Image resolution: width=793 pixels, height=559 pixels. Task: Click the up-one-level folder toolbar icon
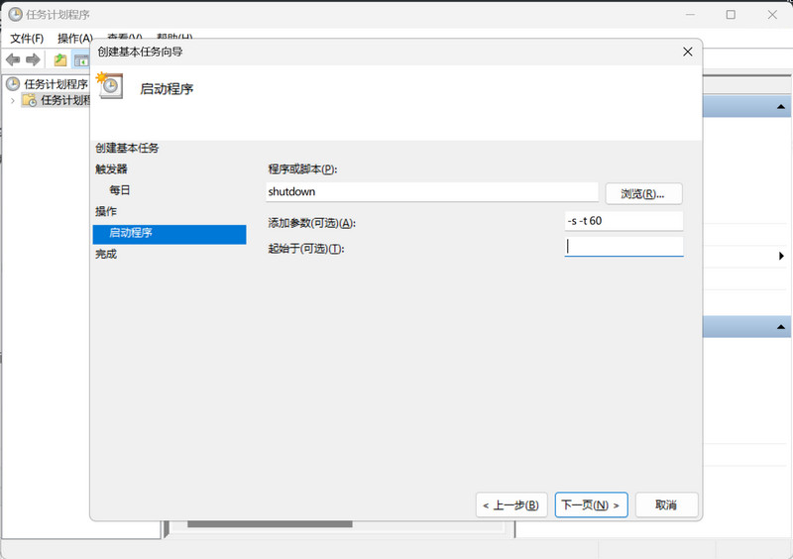pyautogui.click(x=60, y=59)
